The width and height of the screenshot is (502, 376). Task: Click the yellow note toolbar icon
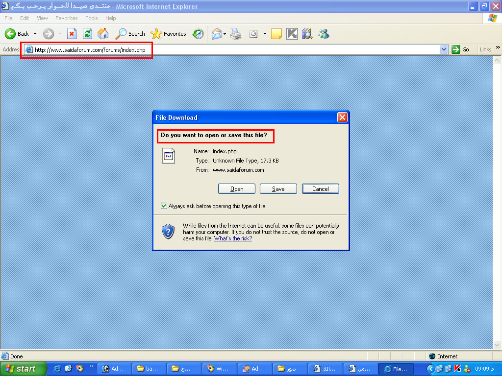pyautogui.click(x=276, y=34)
